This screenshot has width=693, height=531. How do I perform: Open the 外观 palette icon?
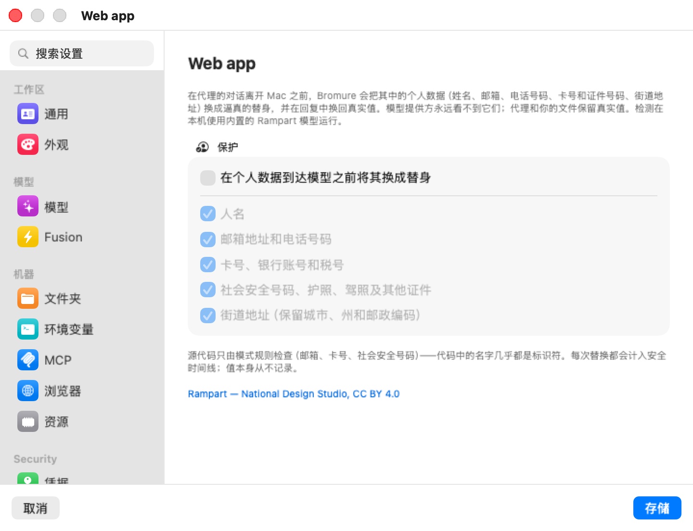pyautogui.click(x=28, y=145)
